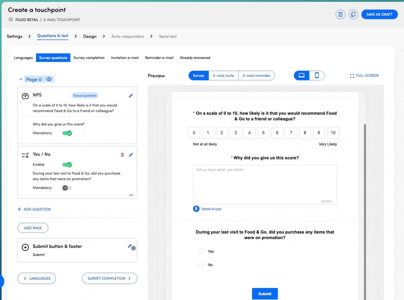
Task: Edit the Submit button & footer
Action: coord(130,246)
